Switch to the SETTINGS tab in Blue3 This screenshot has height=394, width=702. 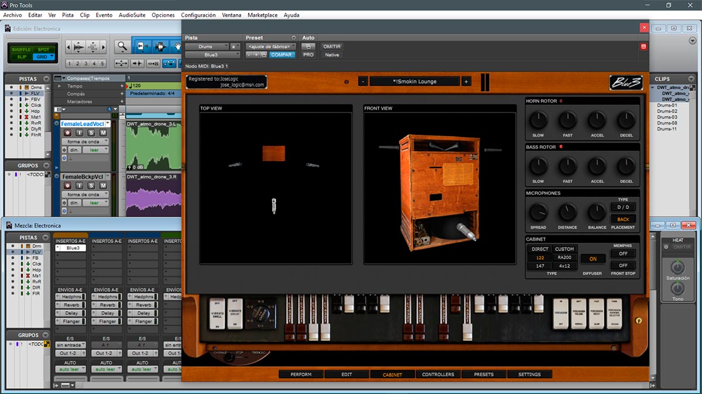coord(529,374)
